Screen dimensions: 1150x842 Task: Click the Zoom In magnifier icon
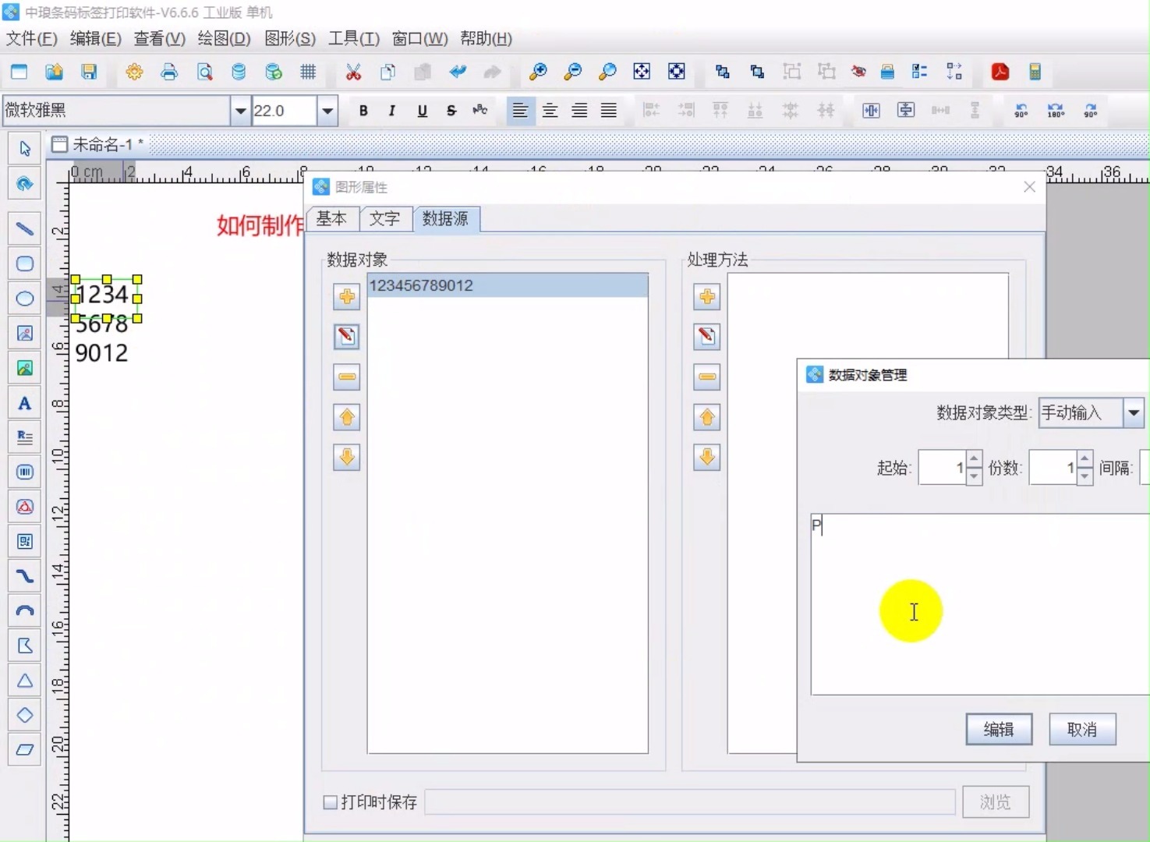click(x=538, y=72)
